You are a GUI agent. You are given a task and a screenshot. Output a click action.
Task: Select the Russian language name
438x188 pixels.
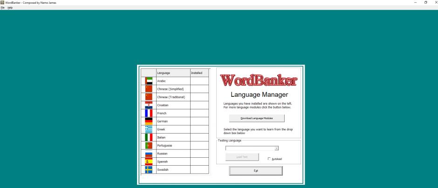162,154
